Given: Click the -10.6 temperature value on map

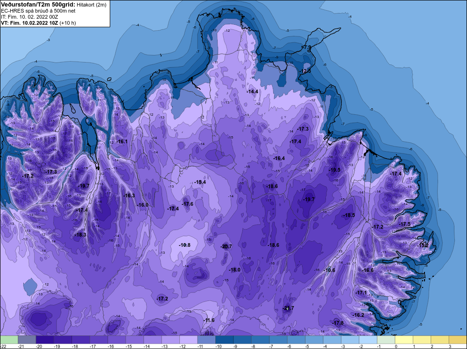Looking at the screenshot, I should [329, 271].
